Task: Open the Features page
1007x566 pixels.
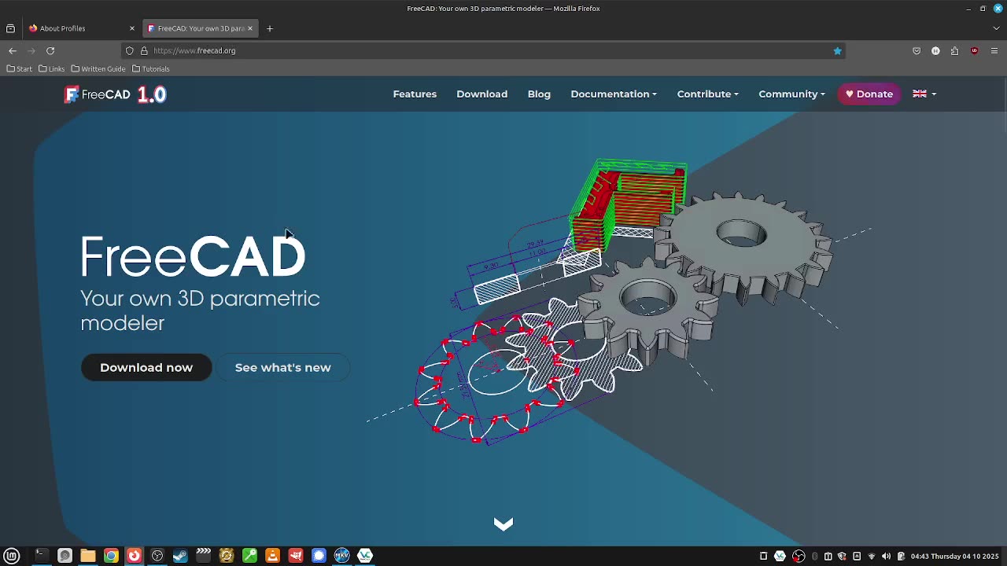Action: 415,94
